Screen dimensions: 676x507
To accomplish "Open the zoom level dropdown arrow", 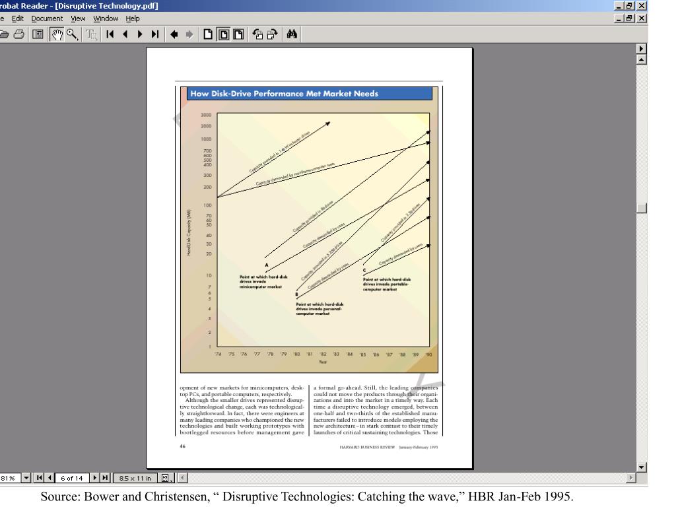I will [26, 478].
